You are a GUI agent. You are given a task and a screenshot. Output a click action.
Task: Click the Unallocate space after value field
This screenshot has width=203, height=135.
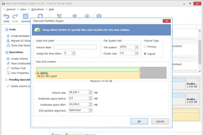click(79, 104)
